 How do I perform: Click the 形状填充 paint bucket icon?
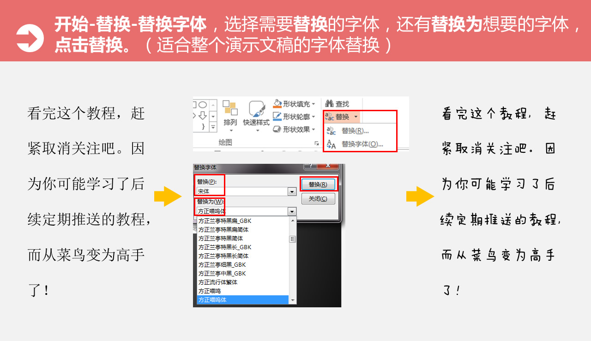(x=277, y=103)
